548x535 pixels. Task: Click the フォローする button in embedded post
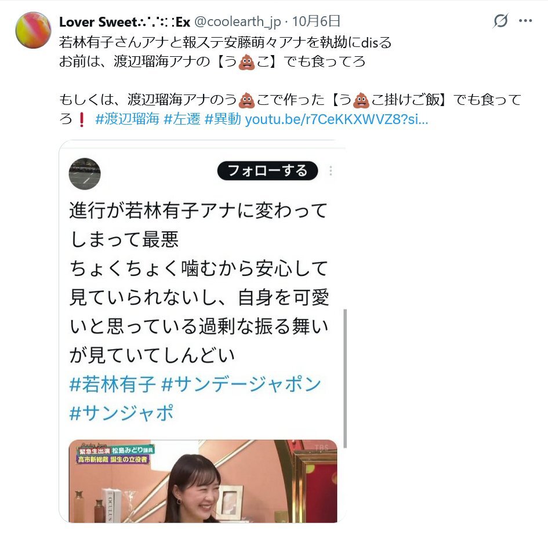[268, 171]
